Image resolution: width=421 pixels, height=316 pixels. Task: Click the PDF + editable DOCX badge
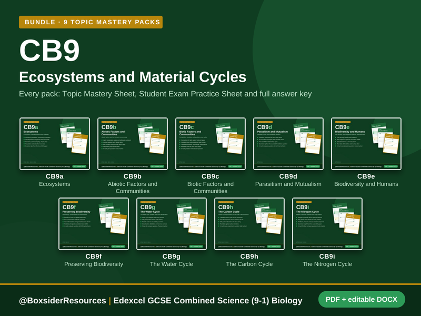point(362,299)
